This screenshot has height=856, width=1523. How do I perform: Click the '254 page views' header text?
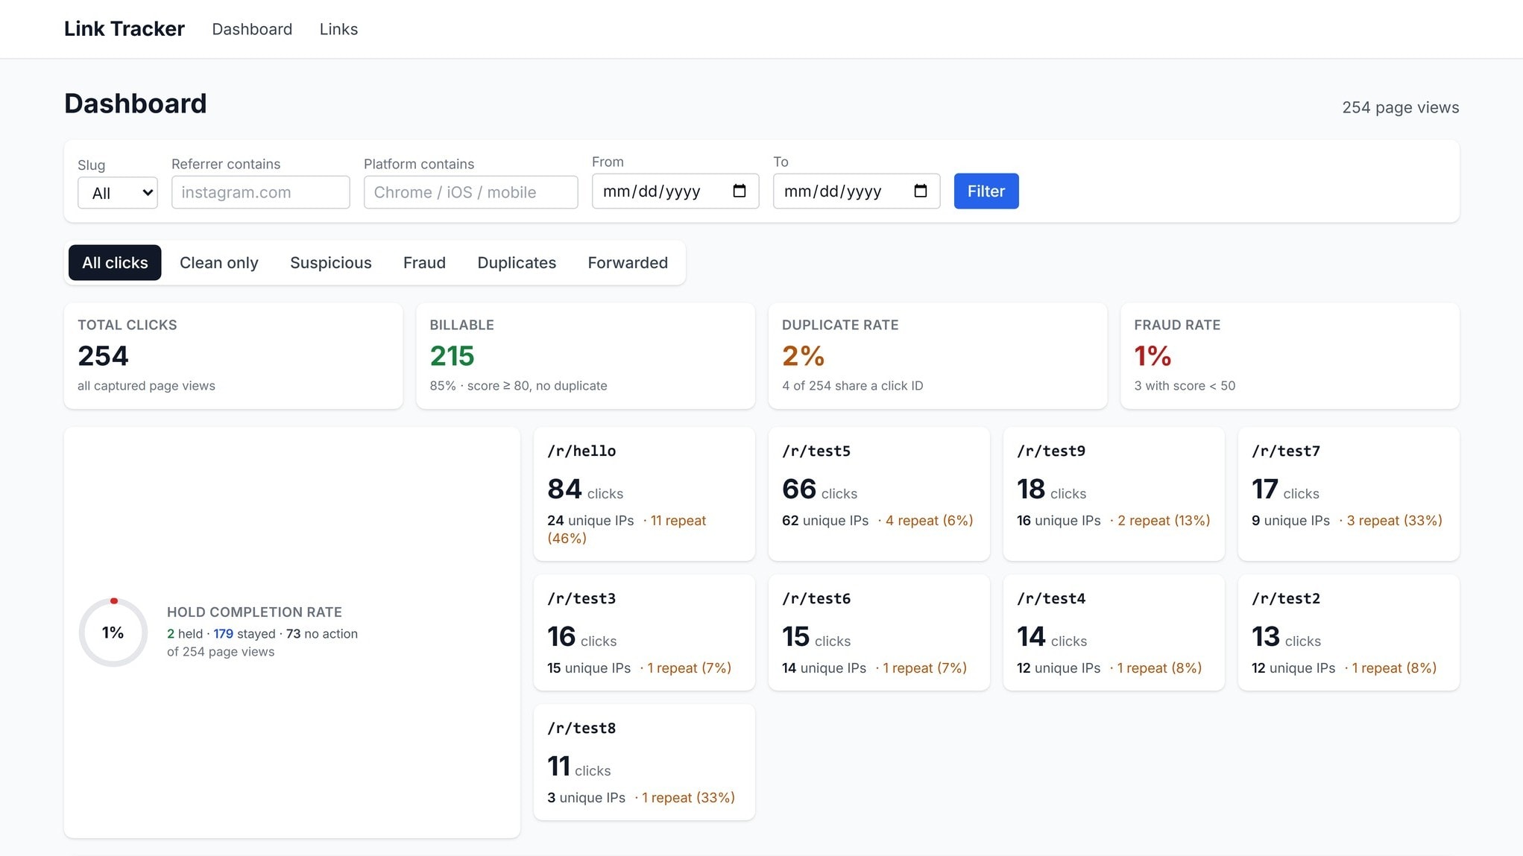pos(1401,107)
